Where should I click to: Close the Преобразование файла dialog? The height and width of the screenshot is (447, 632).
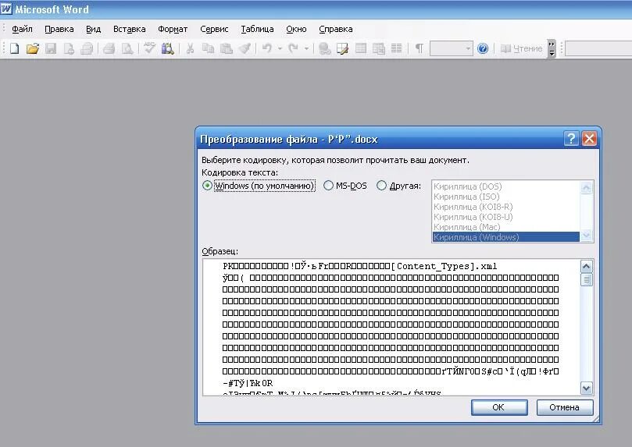tap(589, 139)
